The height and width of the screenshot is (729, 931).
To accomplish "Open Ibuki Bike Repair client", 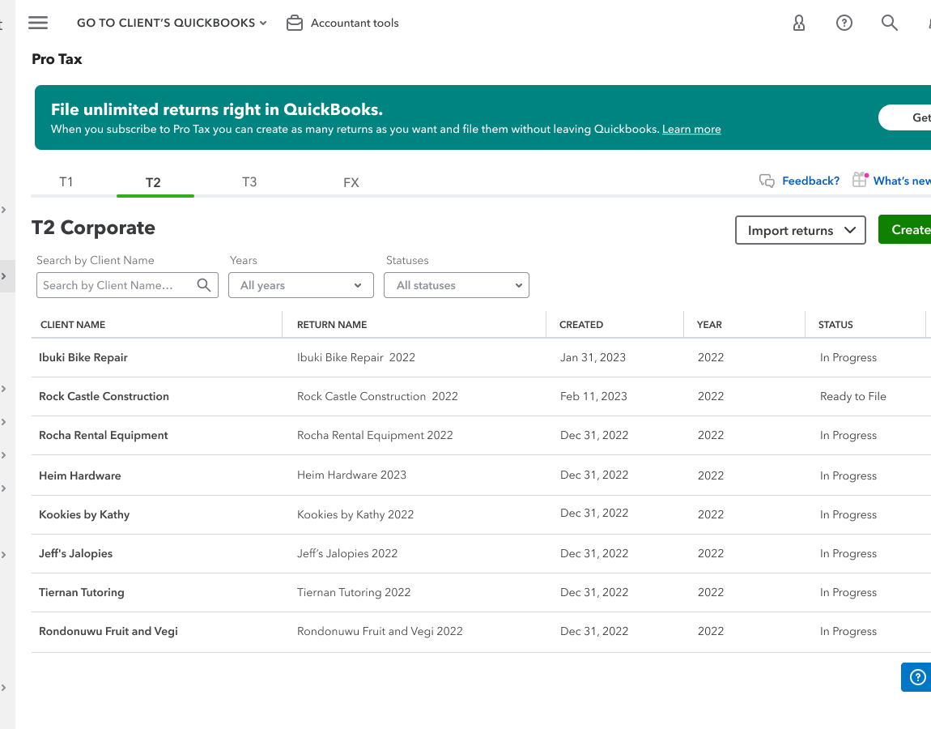I will [x=83, y=357].
